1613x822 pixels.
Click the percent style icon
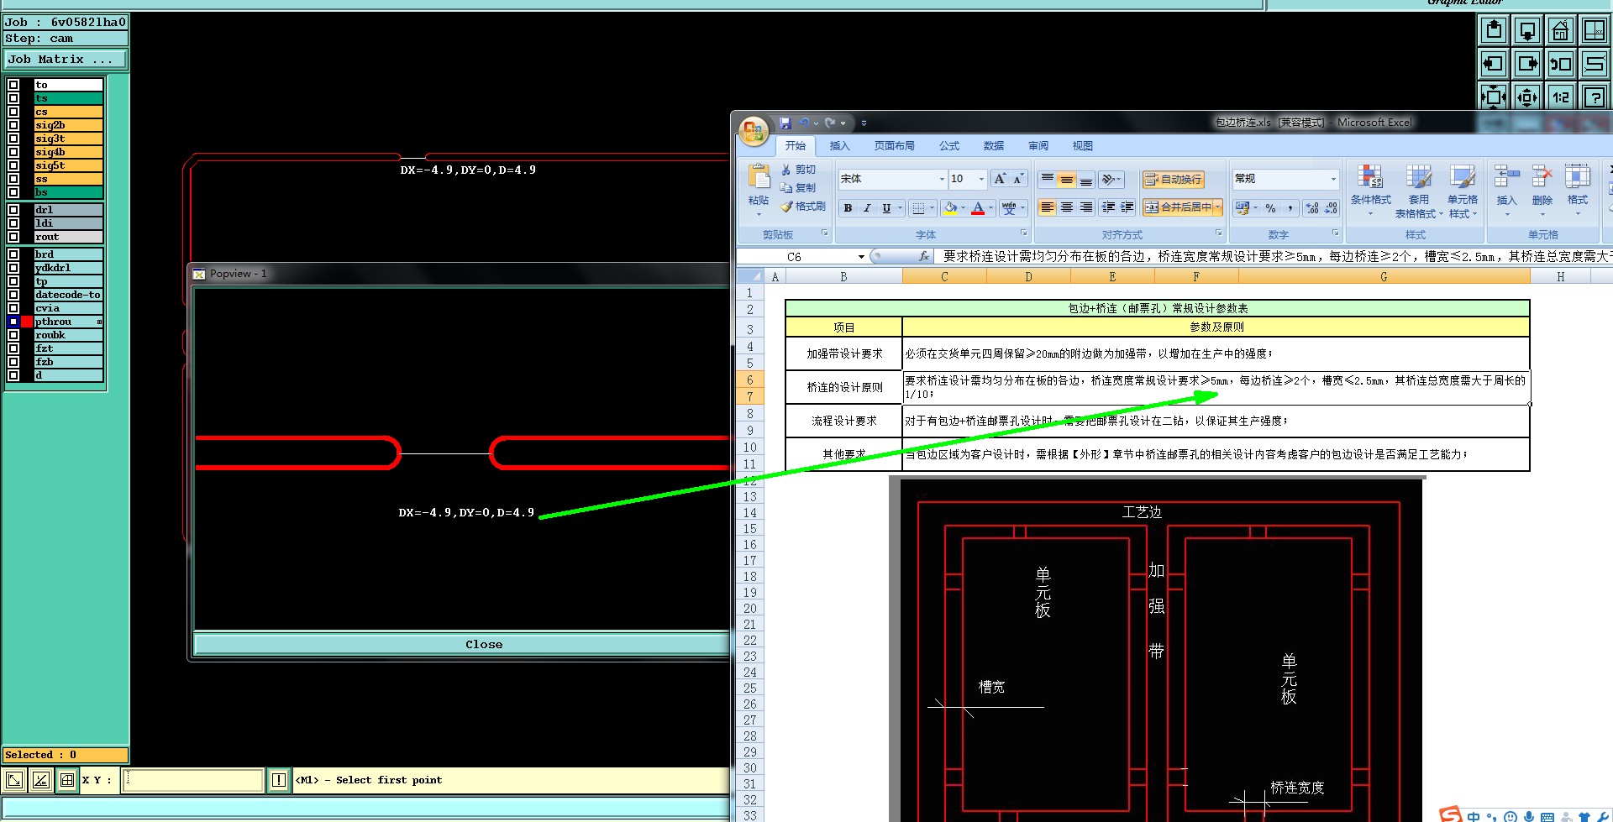tap(1270, 208)
